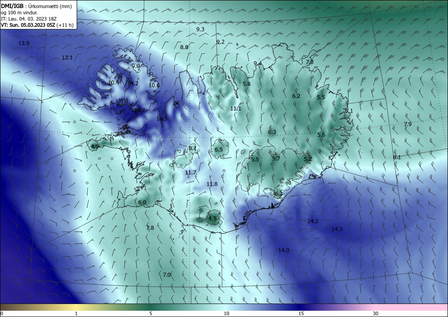The image size is (448, 317).
Task: Click the 5.8 map value
Action: (x=246, y=84)
